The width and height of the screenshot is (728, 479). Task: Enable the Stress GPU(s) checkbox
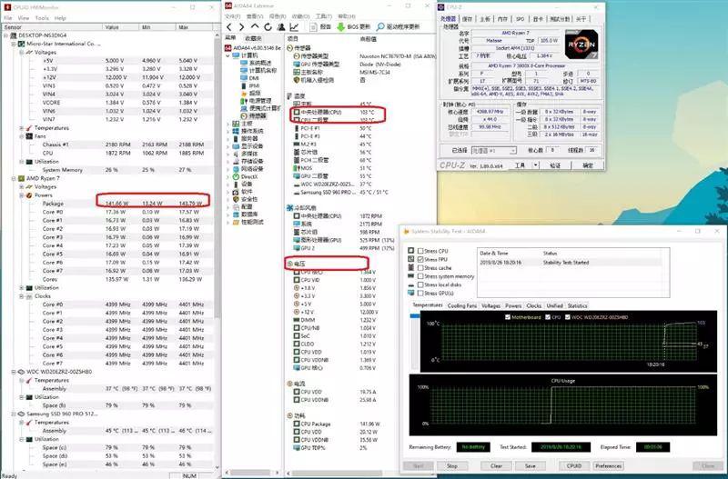(x=420, y=293)
